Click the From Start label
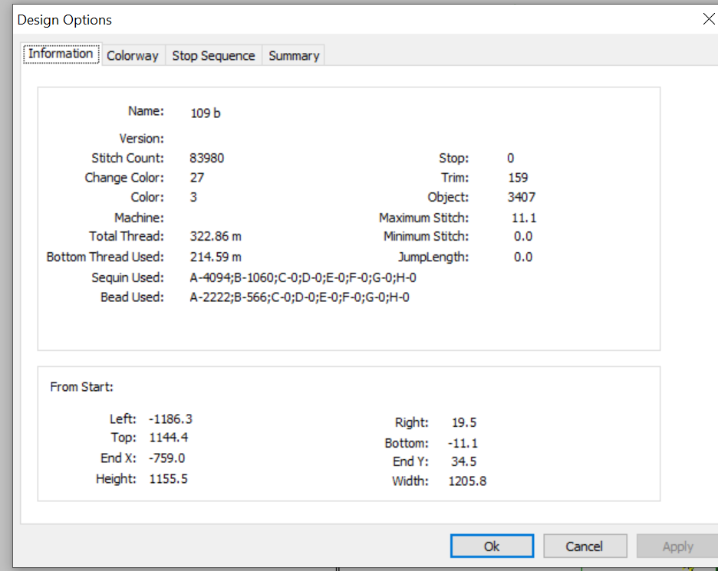Image resolution: width=718 pixels, height=571 pixels. click(81, 387)
